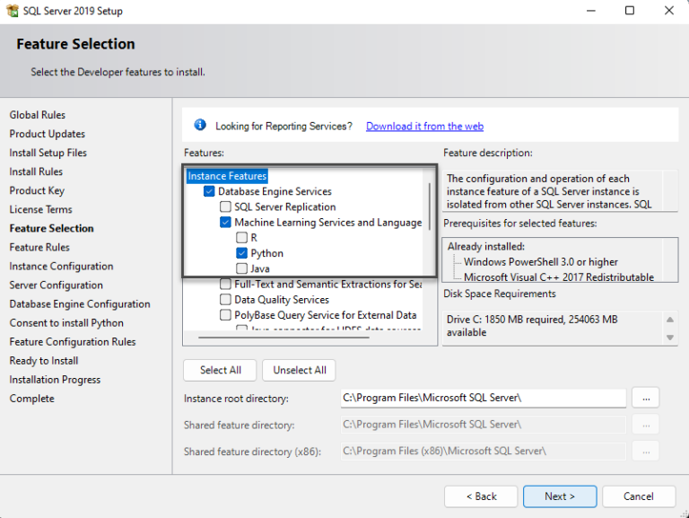Enable PolyBase Query Service checkbox
This screenshot has width=689, height=518.
(x=226, y=315)
